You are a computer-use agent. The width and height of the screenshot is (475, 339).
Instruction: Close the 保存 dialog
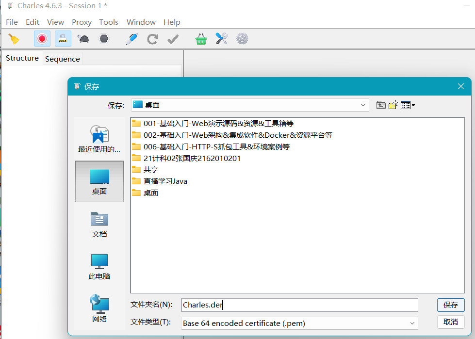pyautogui.click(x=461, y=86)
